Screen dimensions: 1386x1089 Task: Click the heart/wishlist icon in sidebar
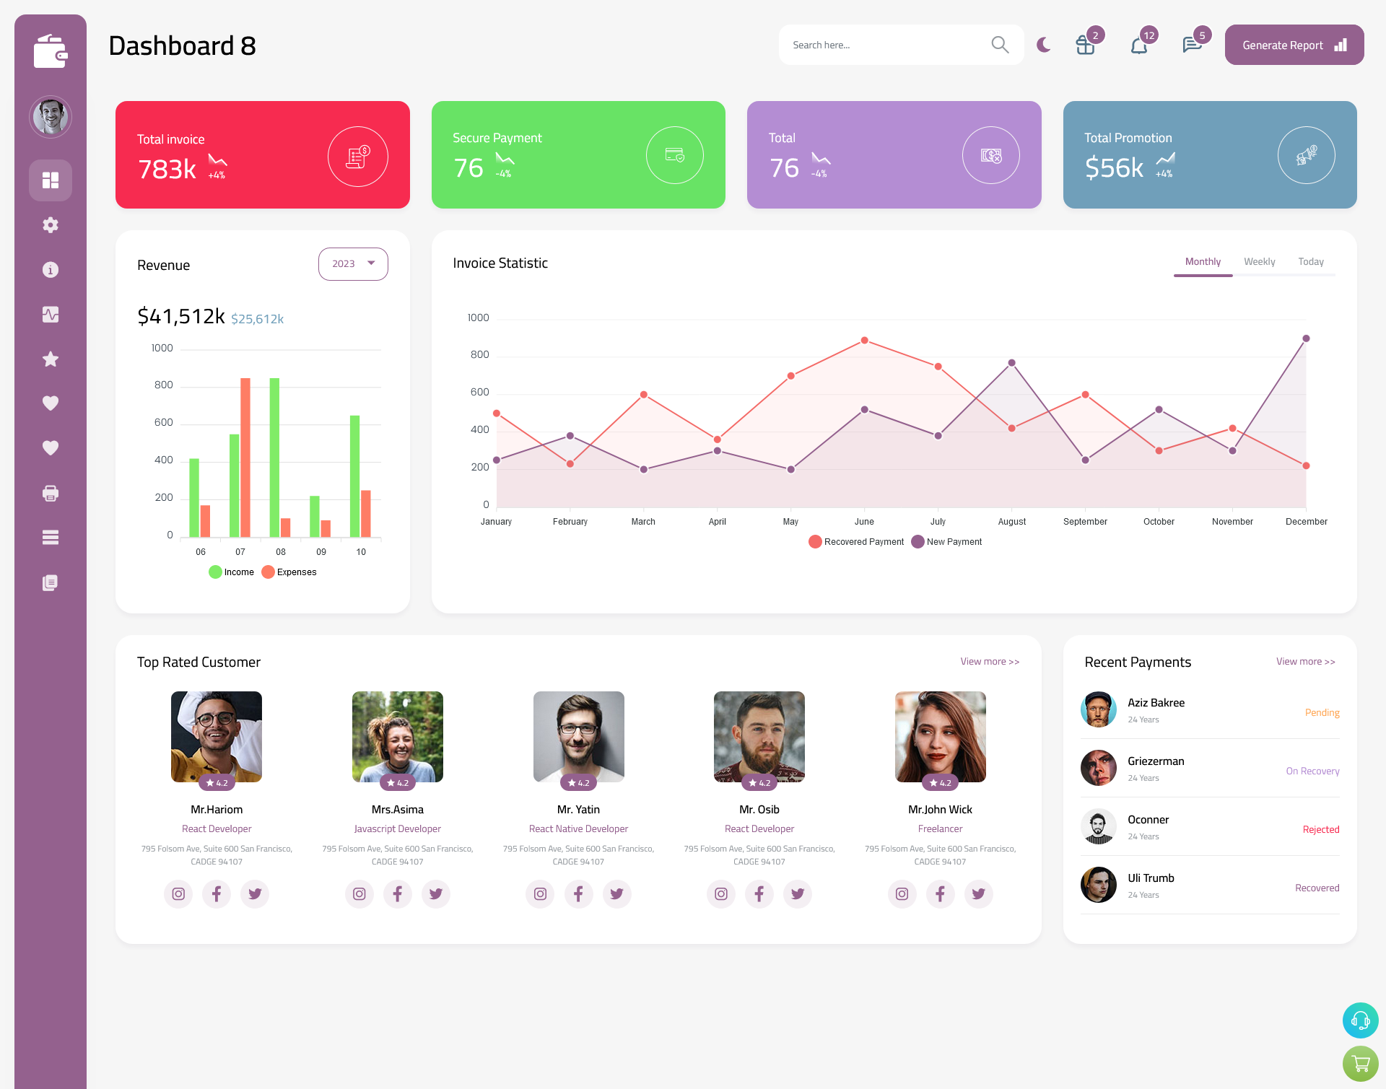tap(50, 403)
